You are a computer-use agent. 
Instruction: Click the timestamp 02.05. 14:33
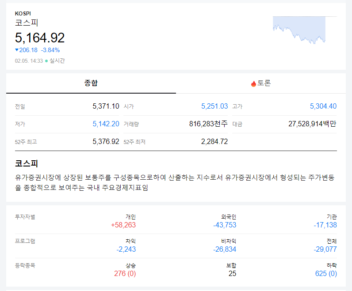(x=29, y=61)
